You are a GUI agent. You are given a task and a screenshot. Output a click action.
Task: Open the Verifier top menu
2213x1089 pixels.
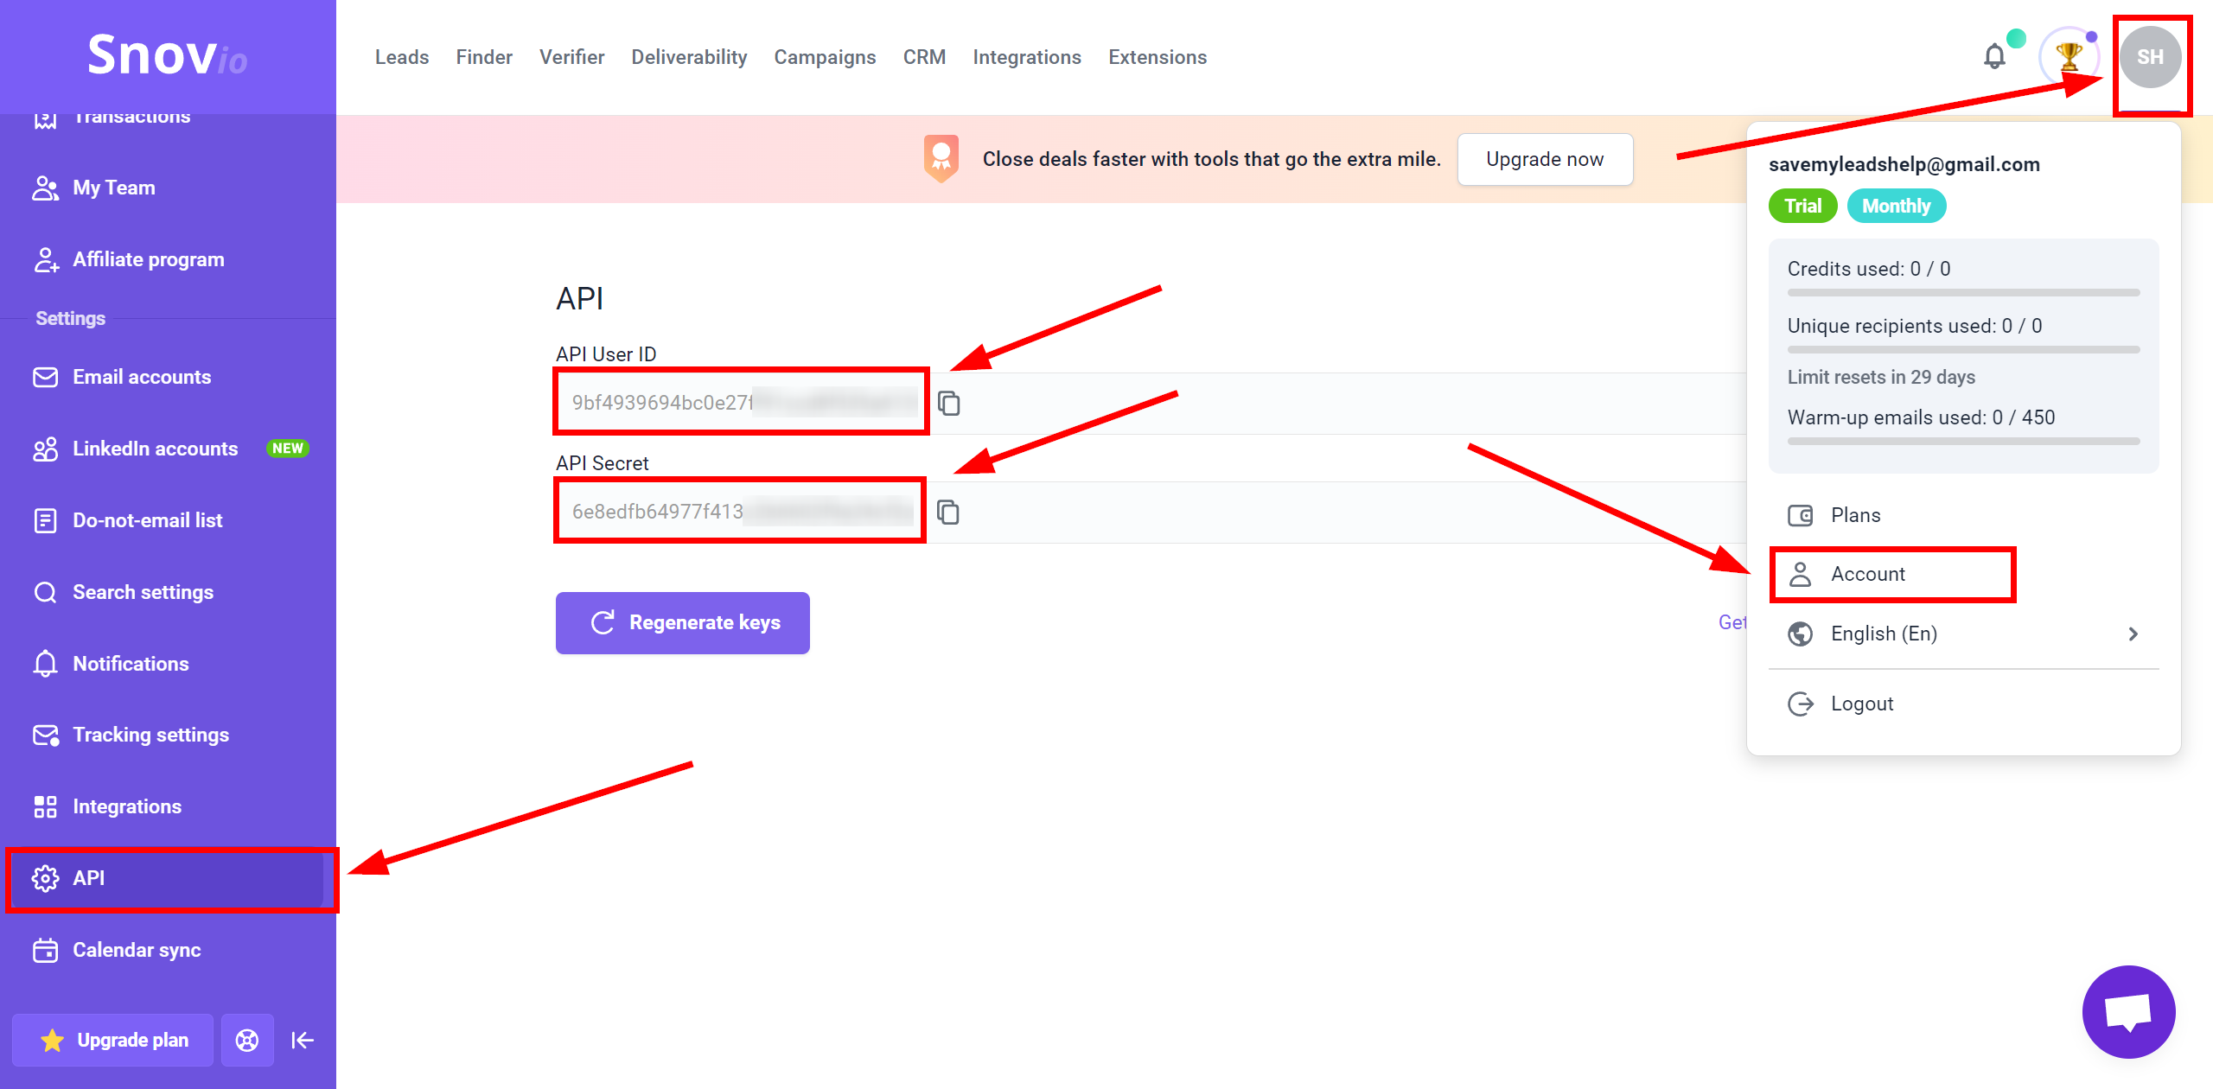click(572, 57)
